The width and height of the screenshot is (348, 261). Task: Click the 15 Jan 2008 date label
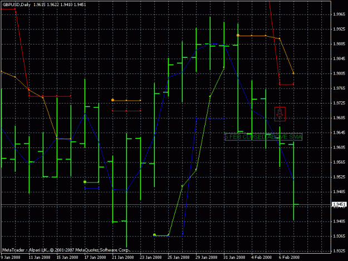pos(67,257)
